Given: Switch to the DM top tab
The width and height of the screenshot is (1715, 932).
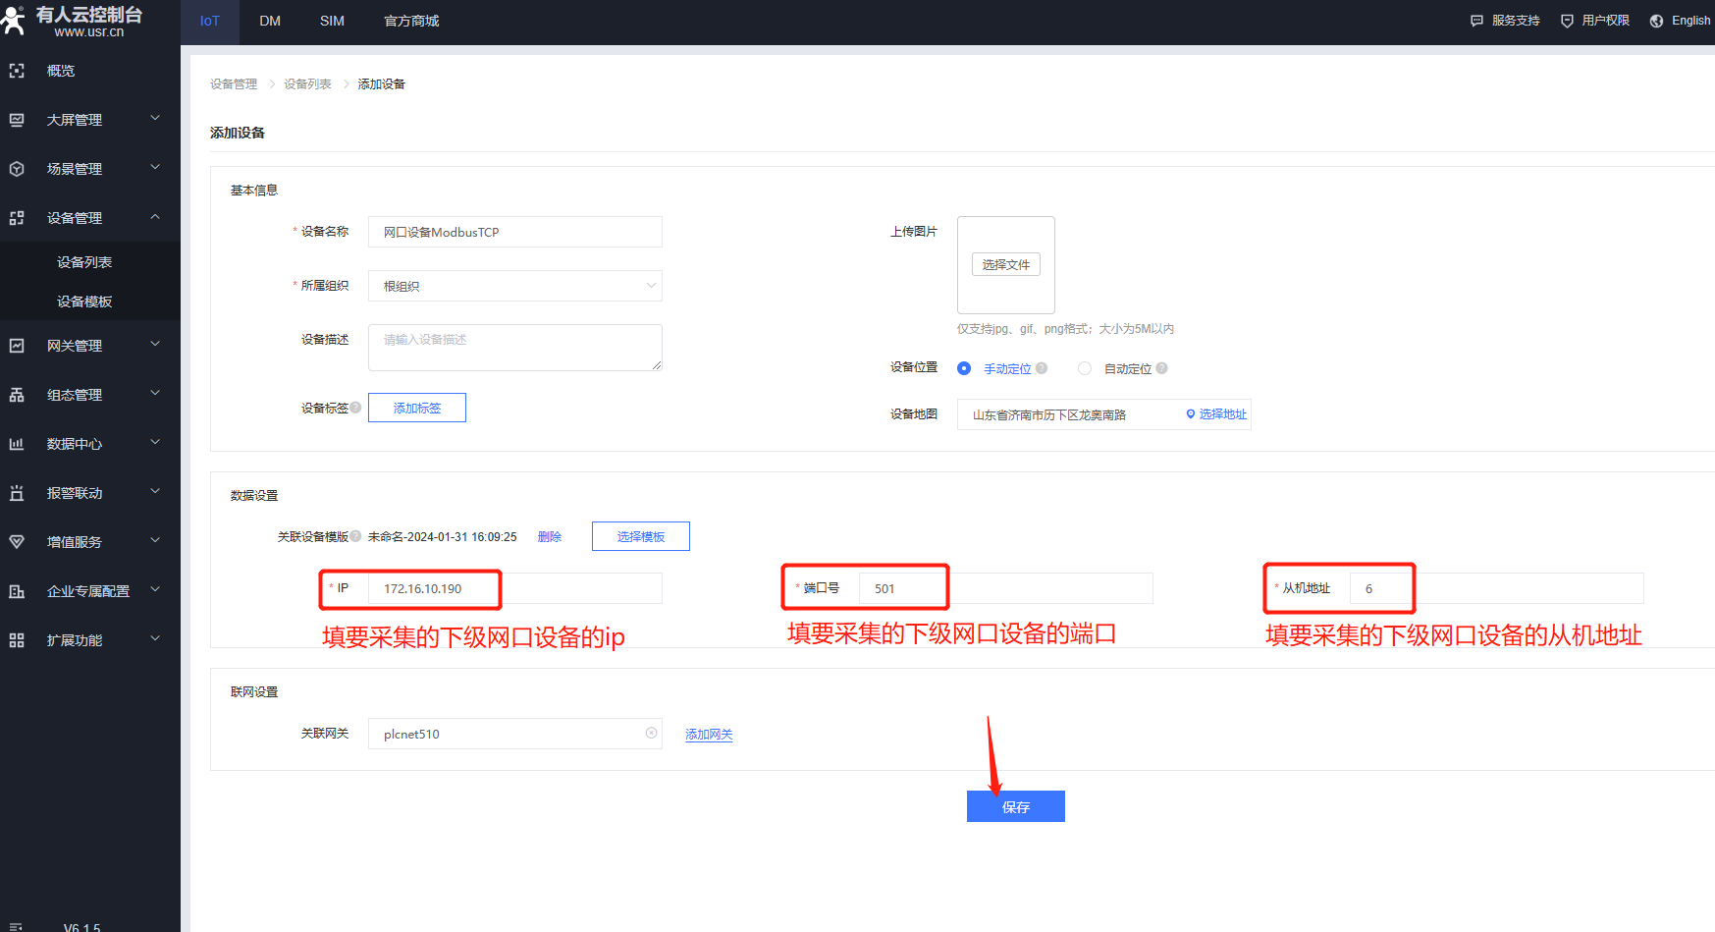Looking at the screenshot, I should point(270,21).
